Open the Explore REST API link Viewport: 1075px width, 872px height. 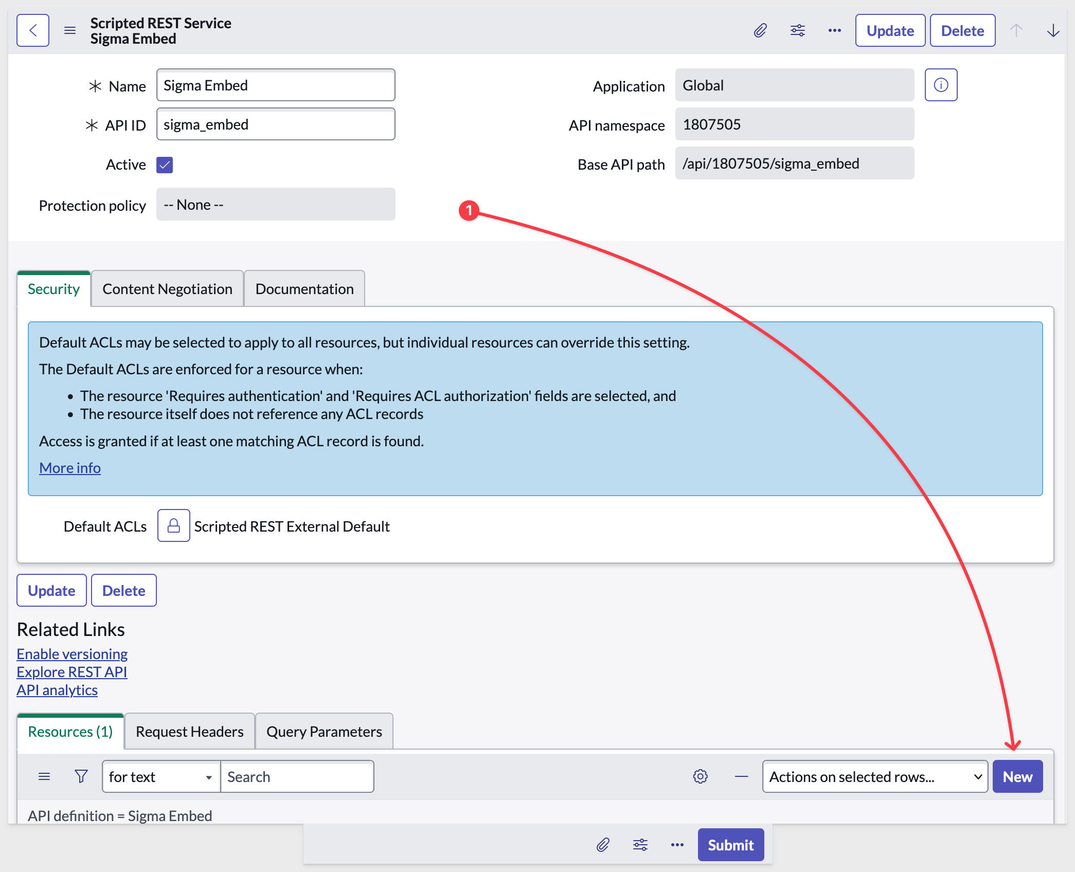coord(72,672)
